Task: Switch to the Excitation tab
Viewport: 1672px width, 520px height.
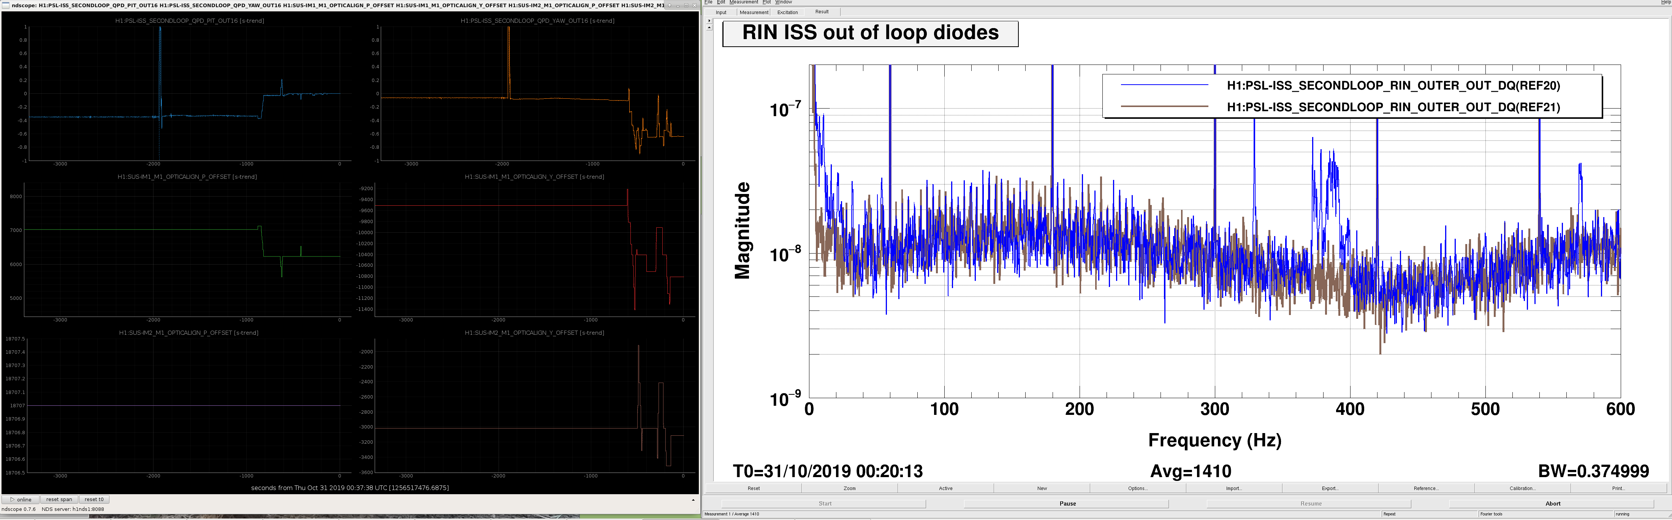Action: 787,12
